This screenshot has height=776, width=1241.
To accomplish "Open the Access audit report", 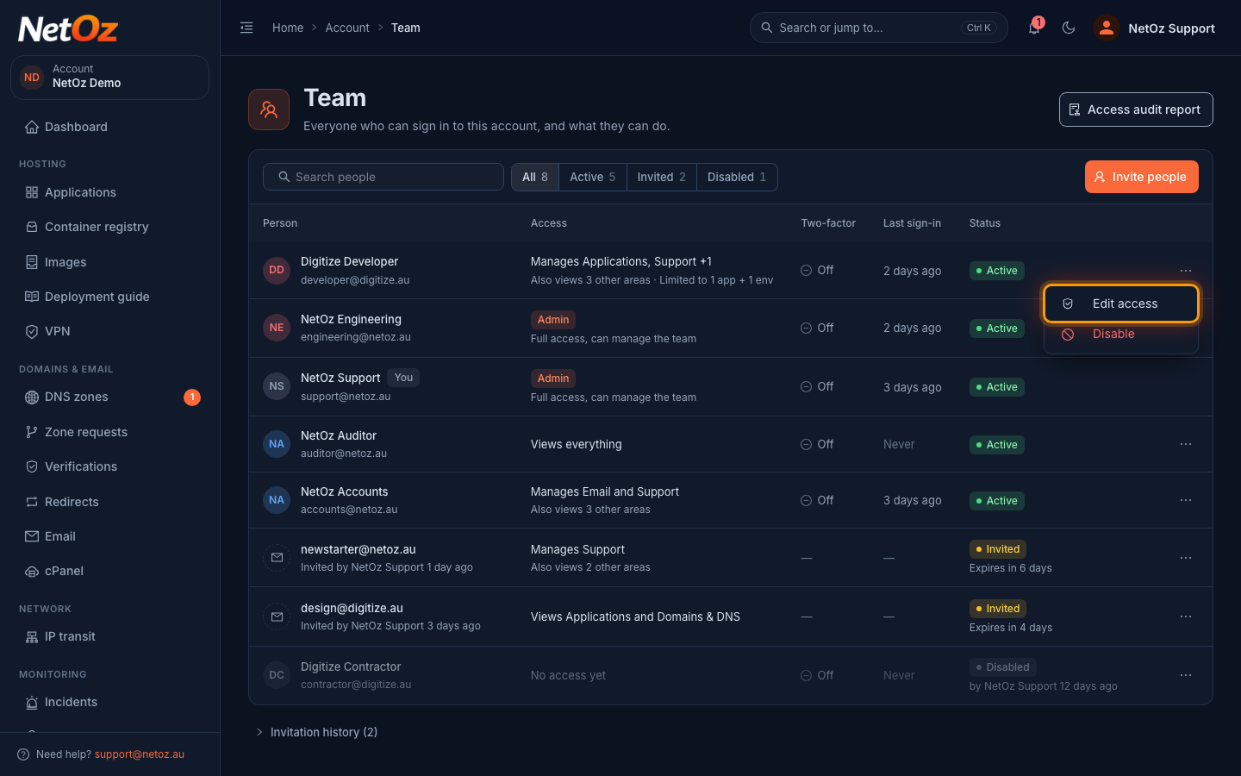I will tap(1136, 110).
